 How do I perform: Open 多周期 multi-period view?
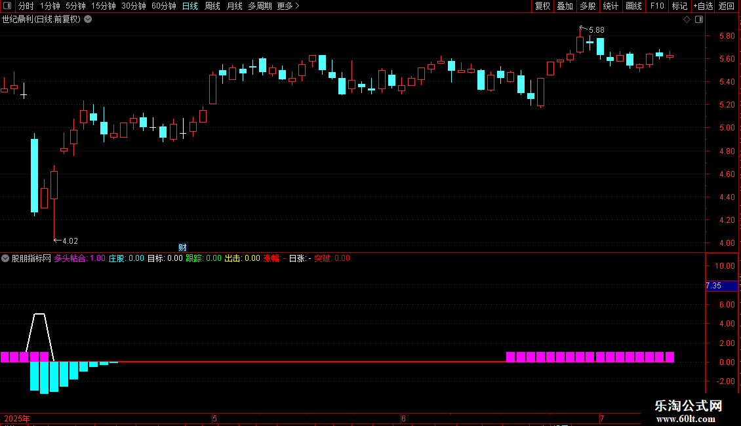pyautogui.click(x=260, y=6)
